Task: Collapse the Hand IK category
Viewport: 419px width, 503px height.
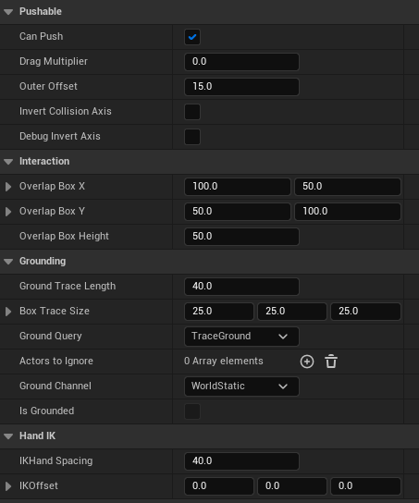Action: pyautogui.click(x=8, y=436)
